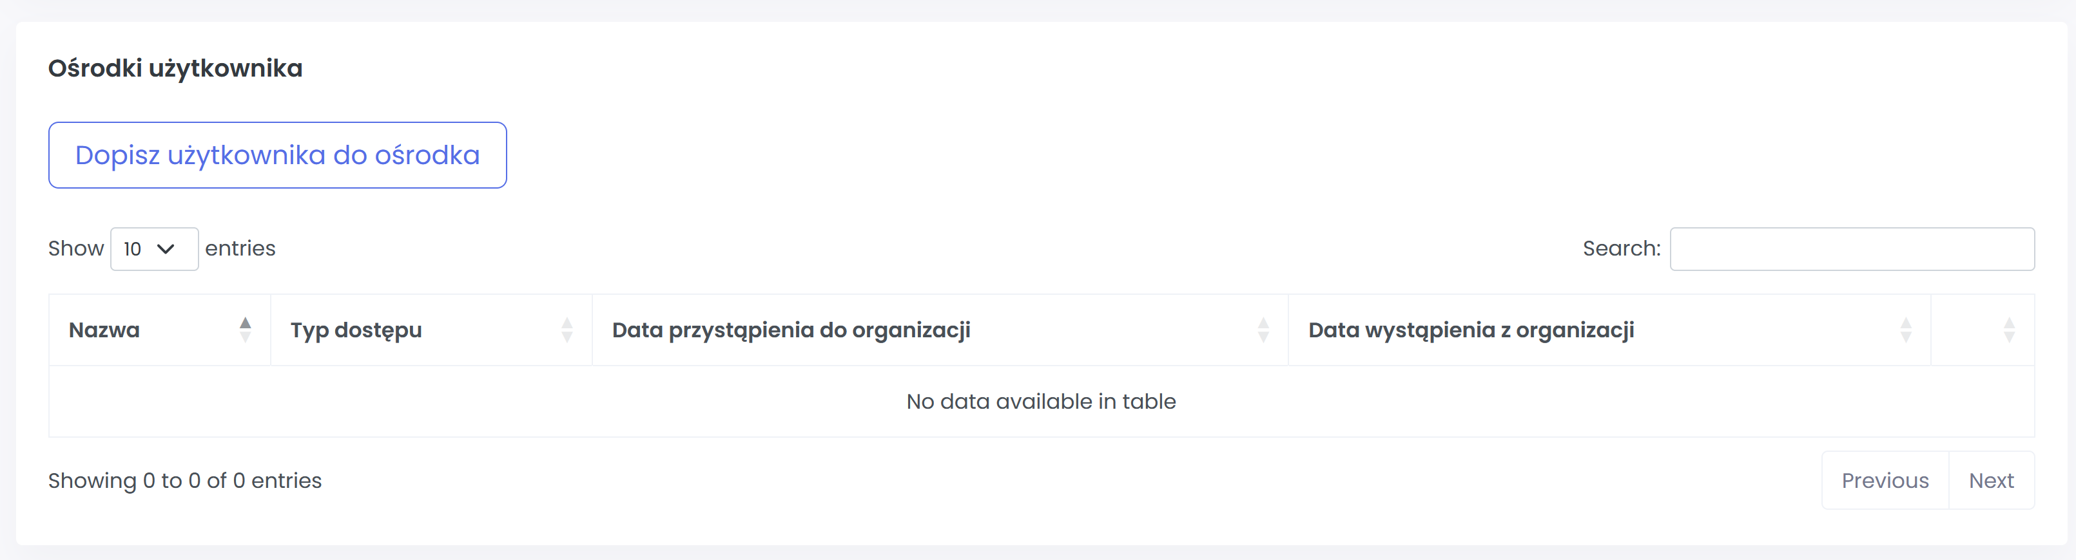Go to the Next page

pos(1990,480)
